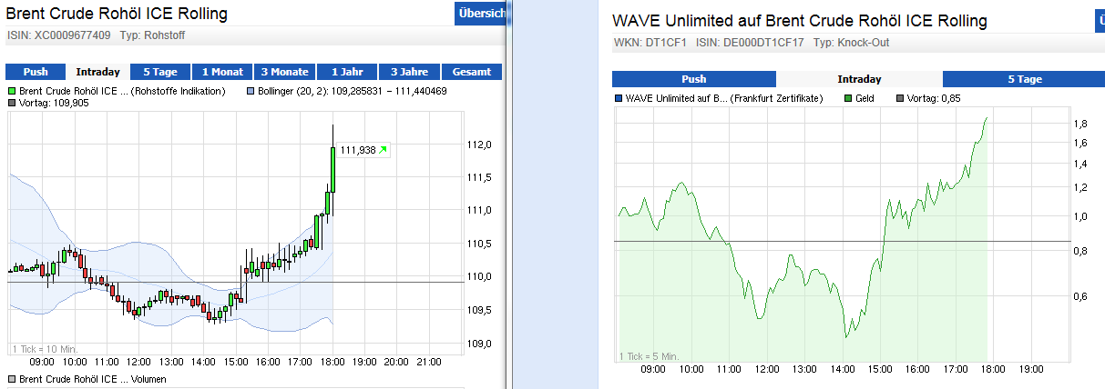Open the Übersicht button
Screen dimensions: 1105x389
[479, 14]
